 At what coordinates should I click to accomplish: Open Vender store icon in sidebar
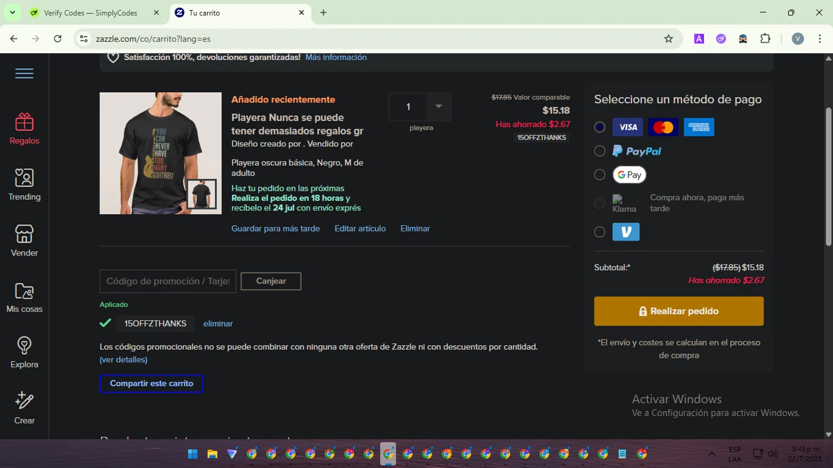(x=24, y=234)
